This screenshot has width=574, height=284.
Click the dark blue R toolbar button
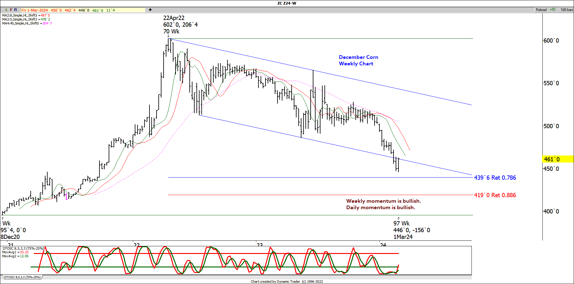pyautogui.click(x=16, y=10)
